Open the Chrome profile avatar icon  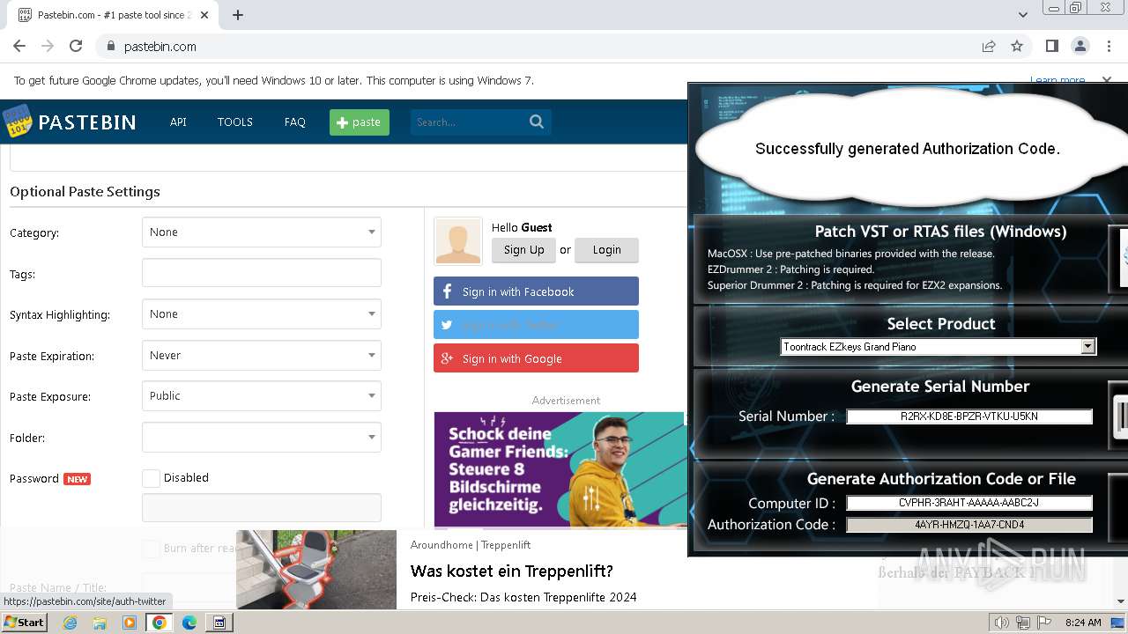(1080, 46)
